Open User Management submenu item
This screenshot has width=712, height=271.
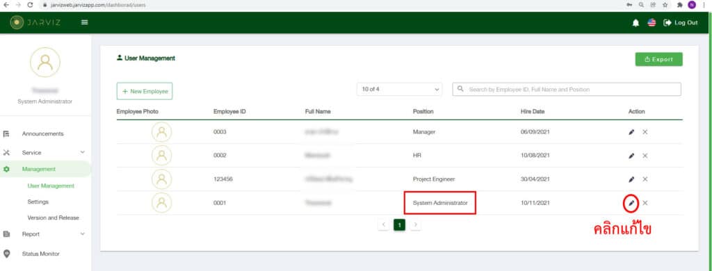point(51,186)
